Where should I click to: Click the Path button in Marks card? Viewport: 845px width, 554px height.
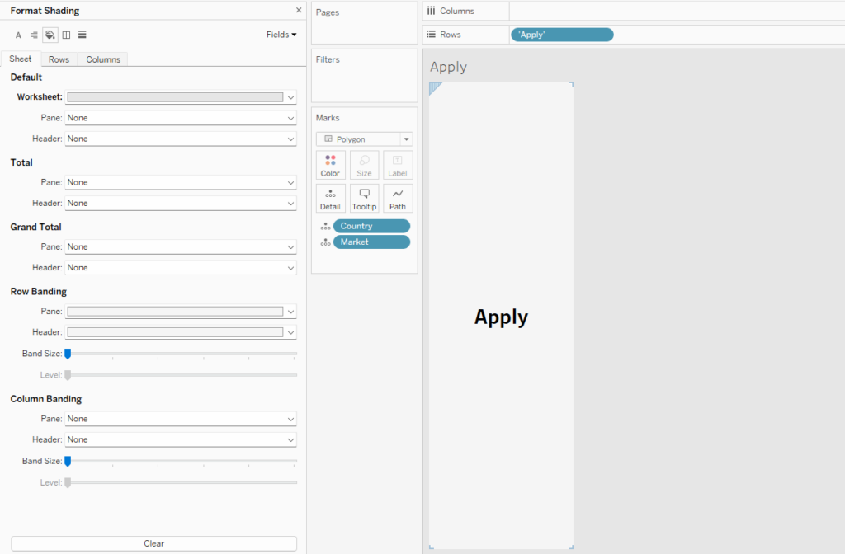[x=398, y=199]
